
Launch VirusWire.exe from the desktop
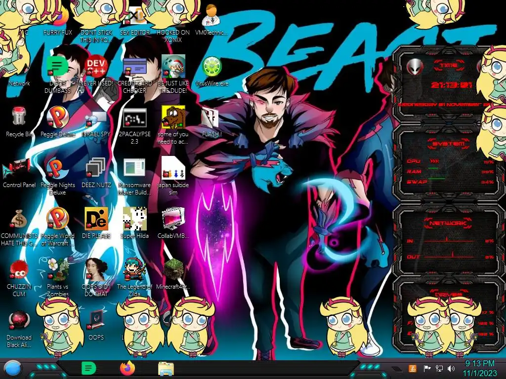pos(211,71)
